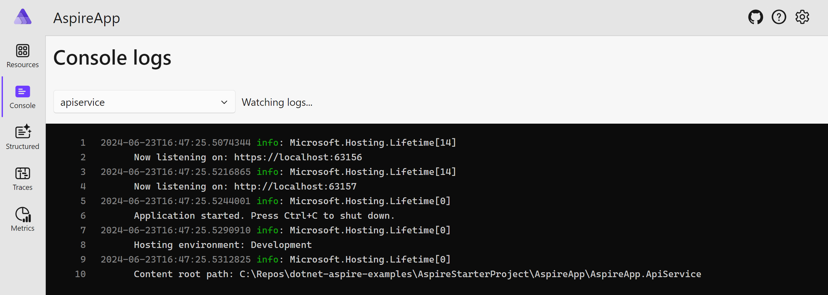
Task: Select the Application started log line
Action: click(x=264, y=215)
